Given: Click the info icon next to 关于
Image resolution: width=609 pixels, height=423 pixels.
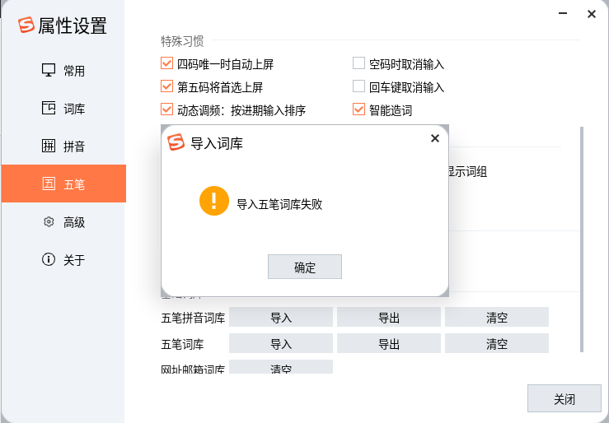Looking at the screenshot, I should [49, 259].
